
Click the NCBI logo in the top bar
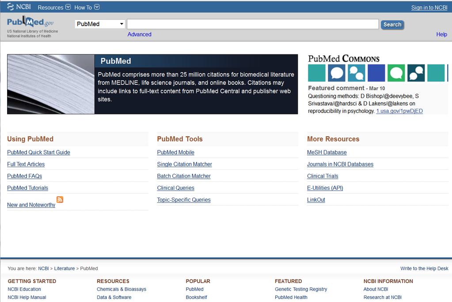coord(19,7)
